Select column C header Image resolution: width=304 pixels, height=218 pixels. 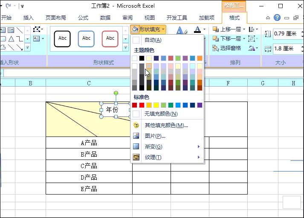[89, 83]
